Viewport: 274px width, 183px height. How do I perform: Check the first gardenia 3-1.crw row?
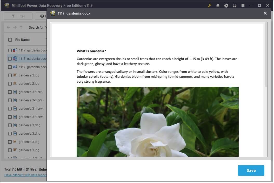(10, 109)
